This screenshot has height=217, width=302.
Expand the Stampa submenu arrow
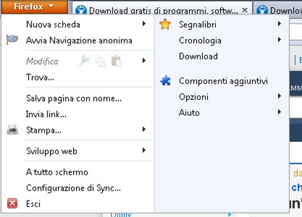(x=144, y=129)
